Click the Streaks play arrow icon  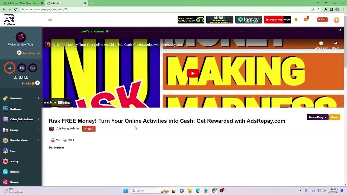[x=37, y=83]
